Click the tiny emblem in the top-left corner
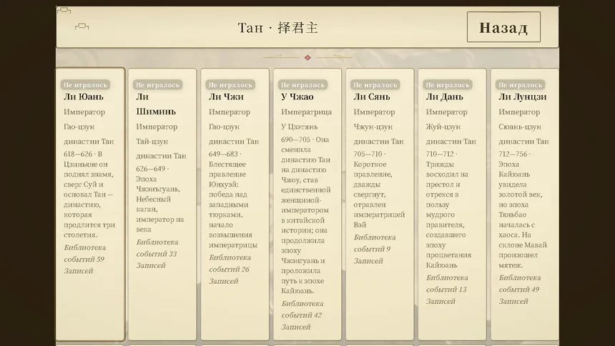Screen dimensions: 615x346 [x=64, y=11]
